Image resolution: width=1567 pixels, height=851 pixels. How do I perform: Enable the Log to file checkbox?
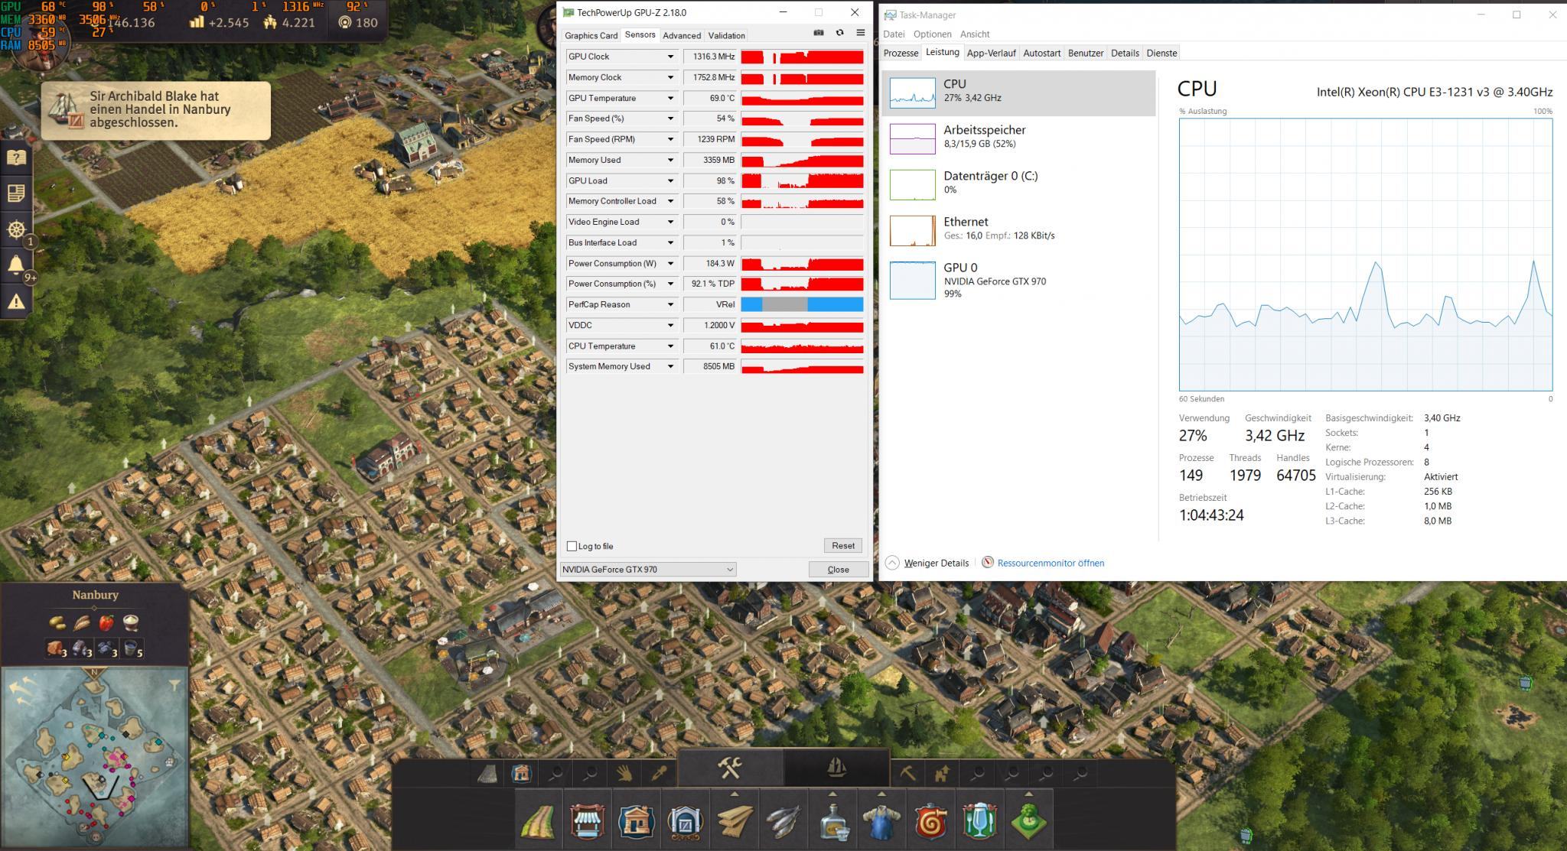point(572,546)
